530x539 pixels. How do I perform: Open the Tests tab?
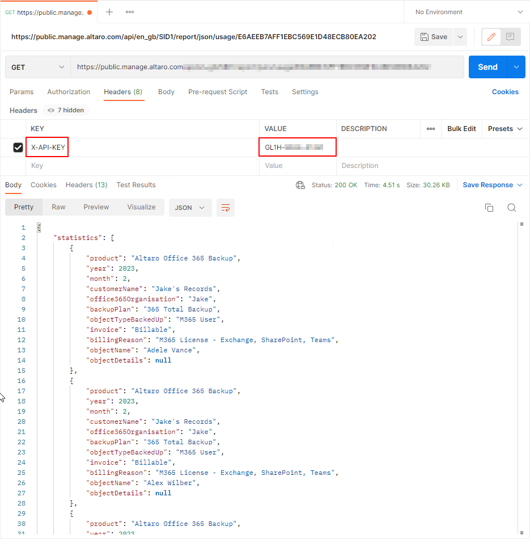pyautogui.click(x=270, y=92)
